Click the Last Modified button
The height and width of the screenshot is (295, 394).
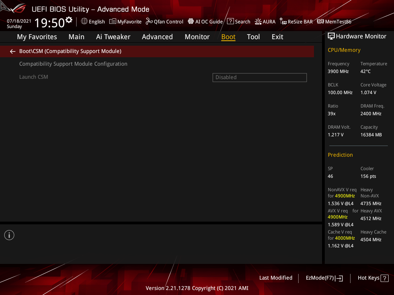click(x=275, y=278)
